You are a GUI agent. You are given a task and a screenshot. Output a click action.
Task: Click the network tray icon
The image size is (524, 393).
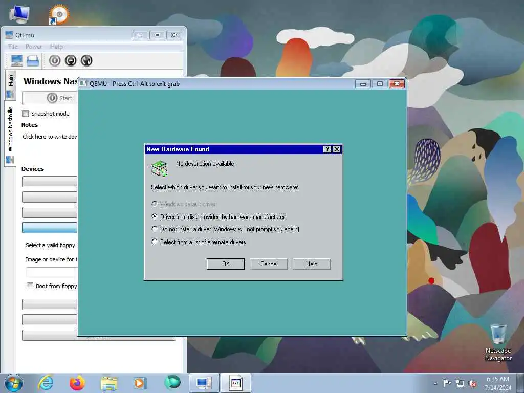pos(460,383)
